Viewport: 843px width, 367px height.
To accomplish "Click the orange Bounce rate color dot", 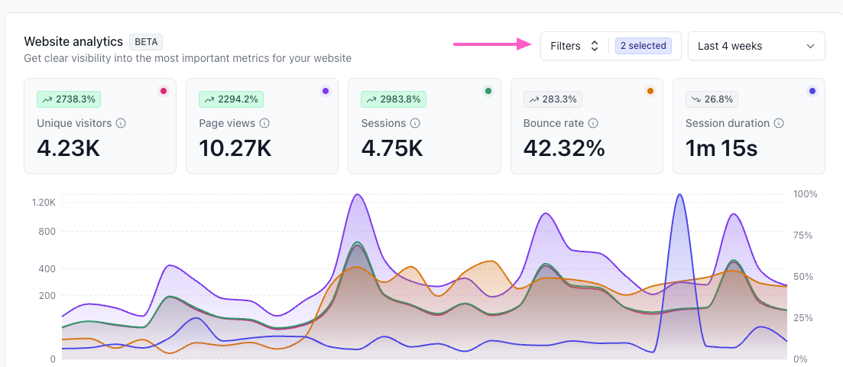I will 650,91.
